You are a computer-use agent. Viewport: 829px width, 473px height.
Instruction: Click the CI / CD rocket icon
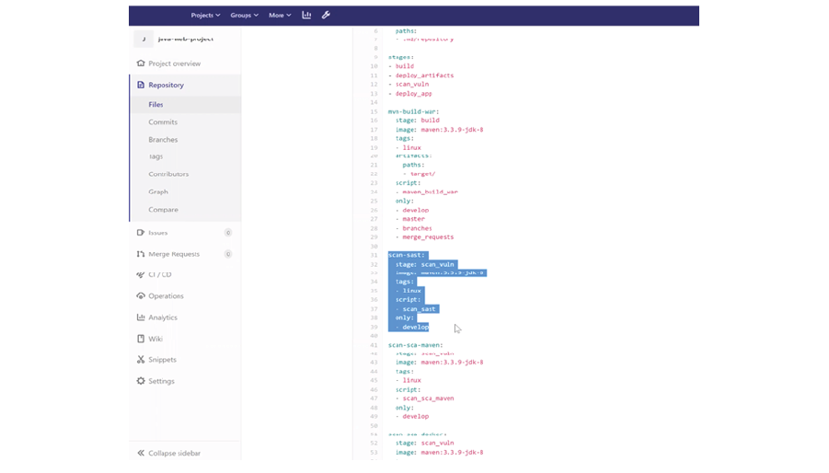coord(141,275)
